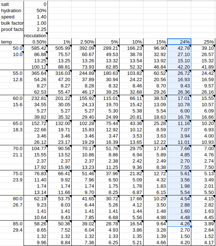Click the bulk factor value 1.00
This screenshot has width=216, height=246.
(x=36, y=23)
